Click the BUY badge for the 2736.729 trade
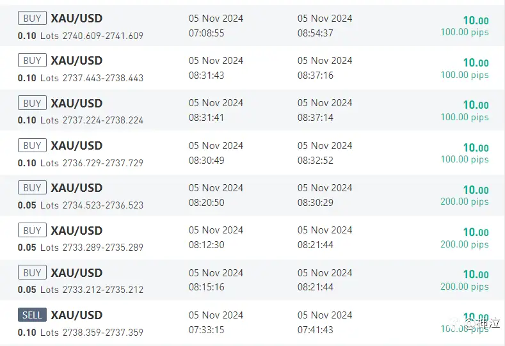Screen dimensions: 505x346 click(x=32, y=145)
